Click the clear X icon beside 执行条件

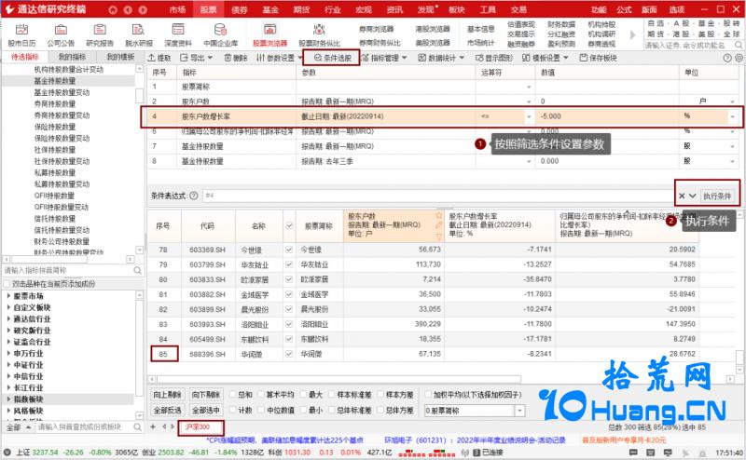tap(682, 196)
